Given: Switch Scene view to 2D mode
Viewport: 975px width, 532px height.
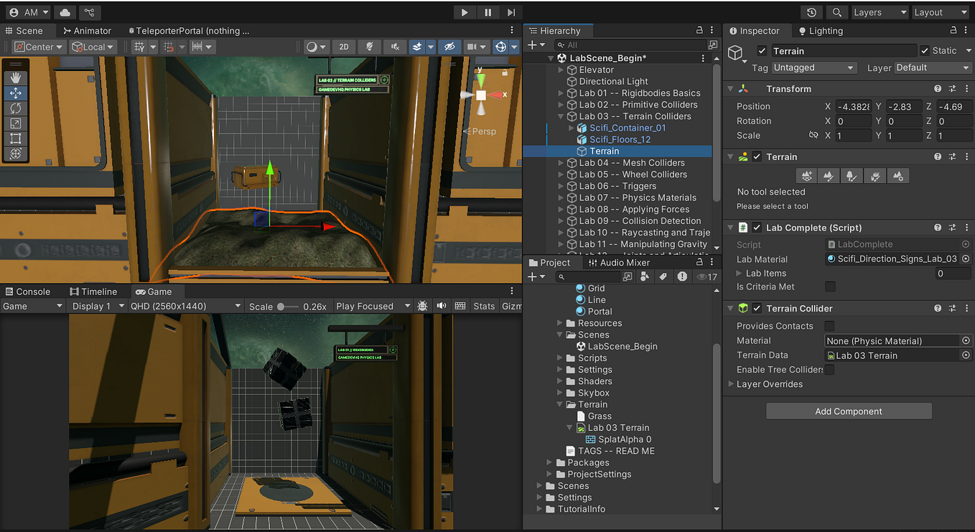Looking at the screenshot, I should click(x=344, y=45).
